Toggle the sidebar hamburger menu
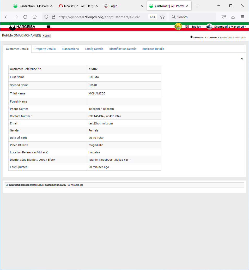The width and height of the screenshot is (249, 270). 49,27
